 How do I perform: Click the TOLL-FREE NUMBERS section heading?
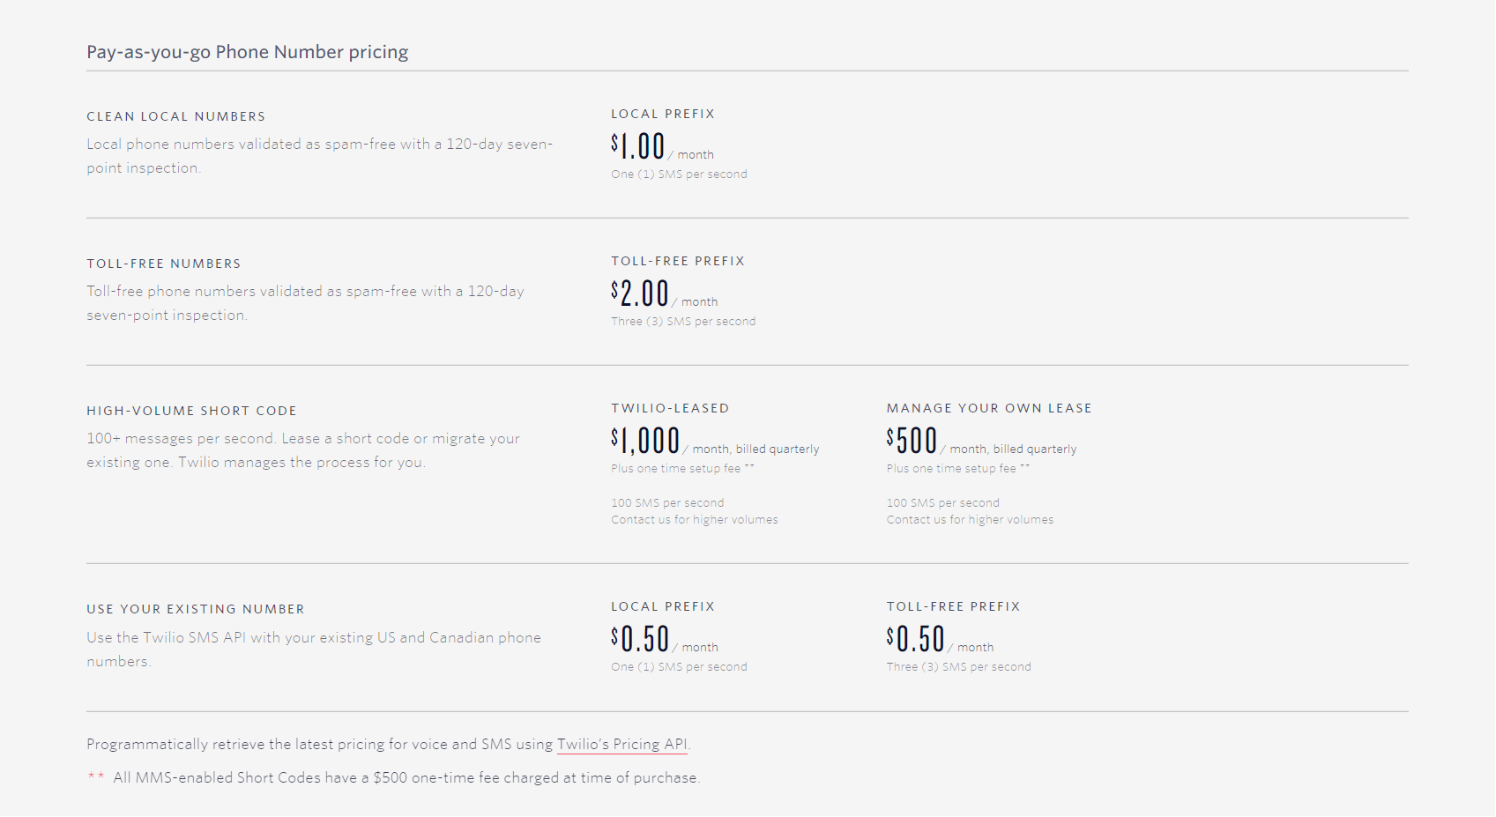point(163,264)
